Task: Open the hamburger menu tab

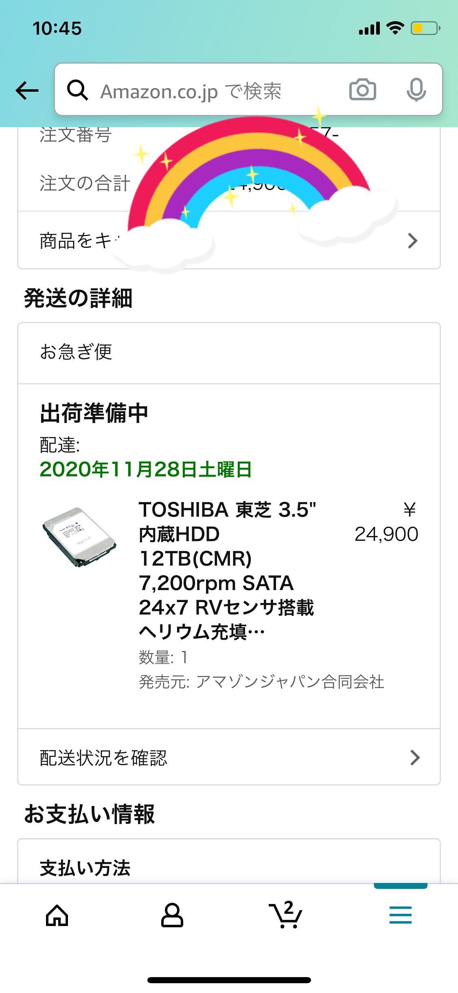Action: pyautogui.click(x=401, y=915)
